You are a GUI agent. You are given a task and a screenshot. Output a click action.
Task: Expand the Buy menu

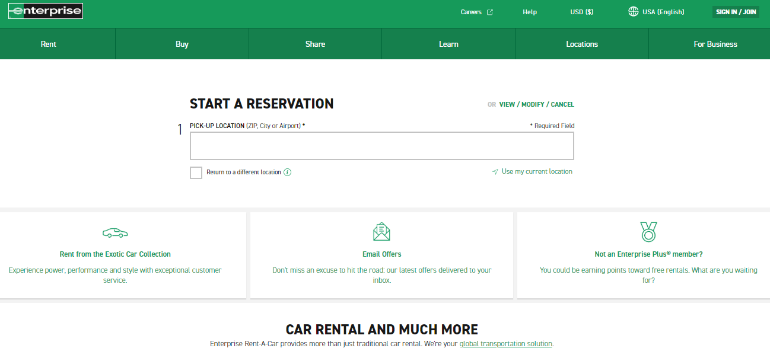[x=182, y=44]
